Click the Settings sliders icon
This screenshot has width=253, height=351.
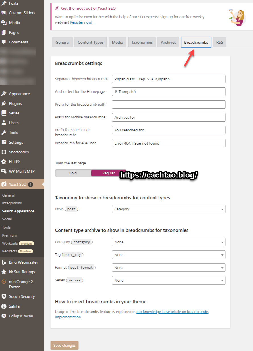pyautogui.click(x=4, y=142)
